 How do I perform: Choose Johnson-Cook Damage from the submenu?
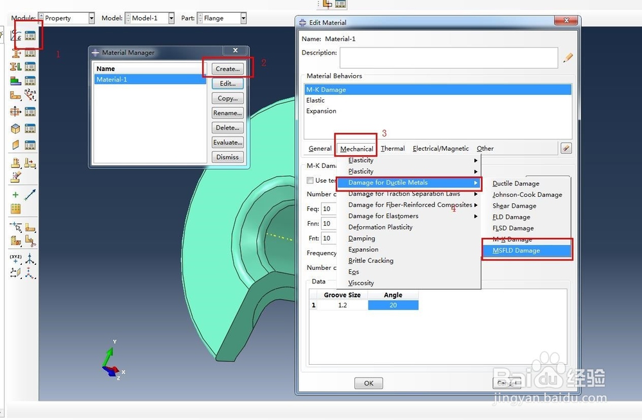pos(527,195)
